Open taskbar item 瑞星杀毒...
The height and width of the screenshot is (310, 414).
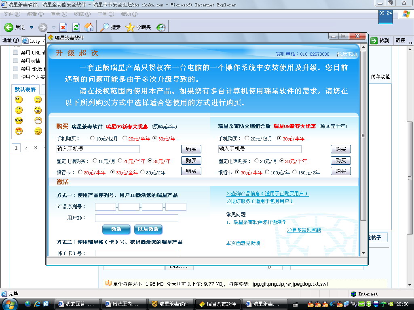click(264, 304)
